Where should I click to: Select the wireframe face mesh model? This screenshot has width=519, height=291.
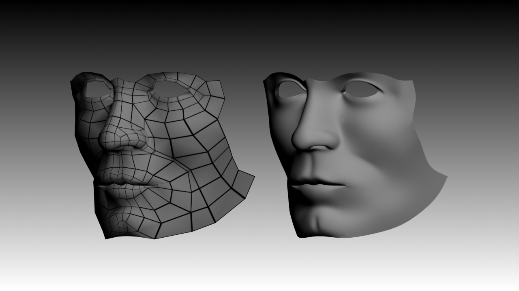[x=162, y=156]
